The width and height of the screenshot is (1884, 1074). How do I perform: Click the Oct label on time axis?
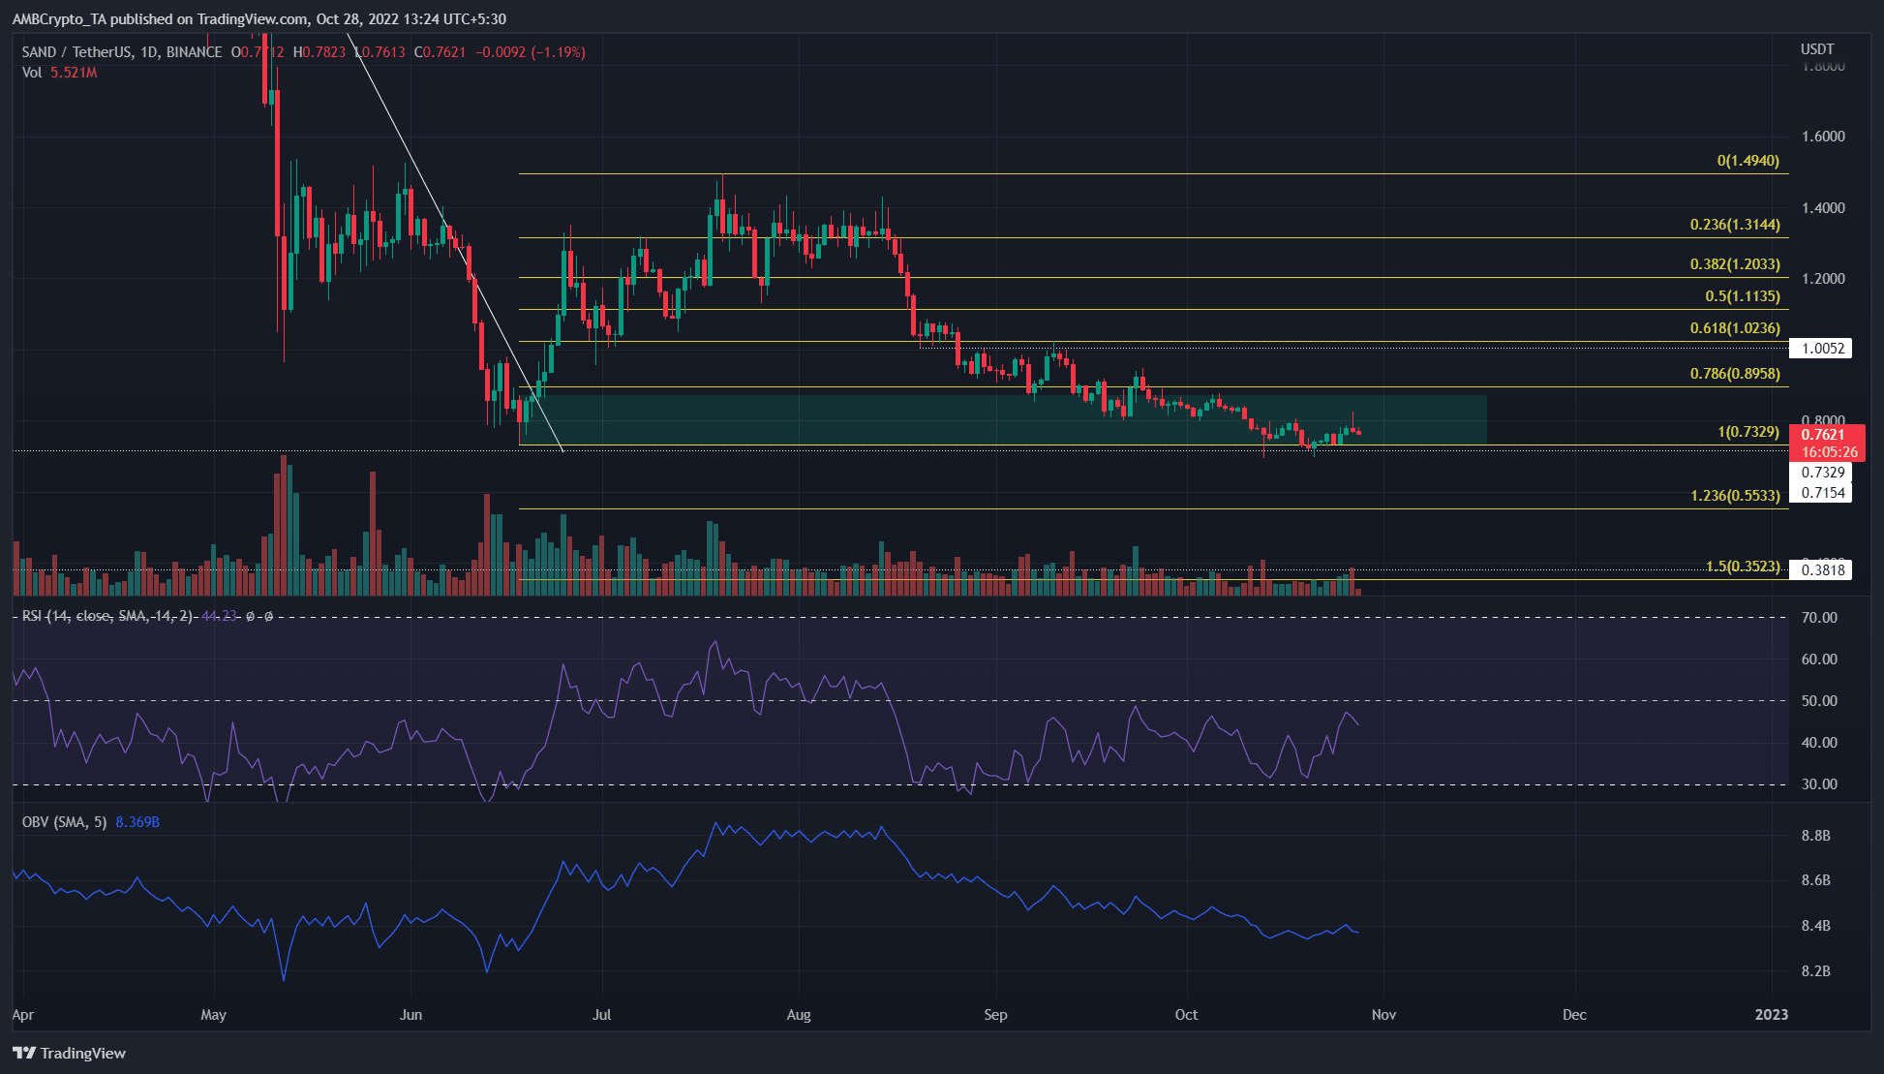(x=1186, y=1015)
